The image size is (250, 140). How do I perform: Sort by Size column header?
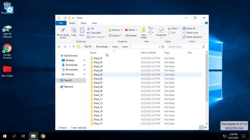[x=190, y=53]
